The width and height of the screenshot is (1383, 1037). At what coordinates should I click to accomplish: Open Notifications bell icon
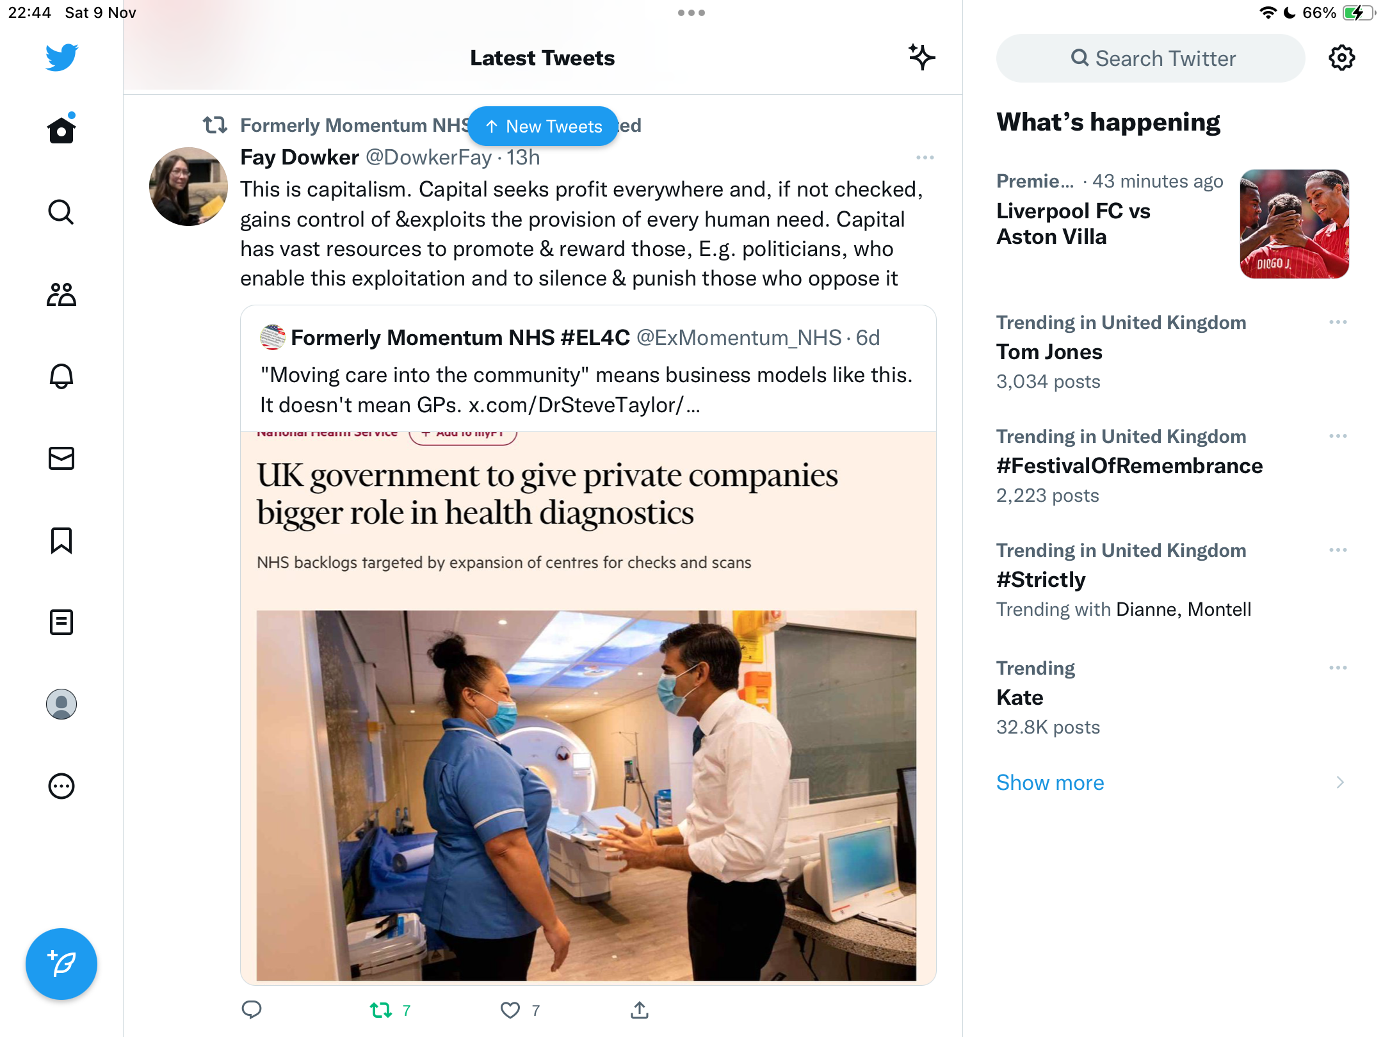[x=61, y=376]
